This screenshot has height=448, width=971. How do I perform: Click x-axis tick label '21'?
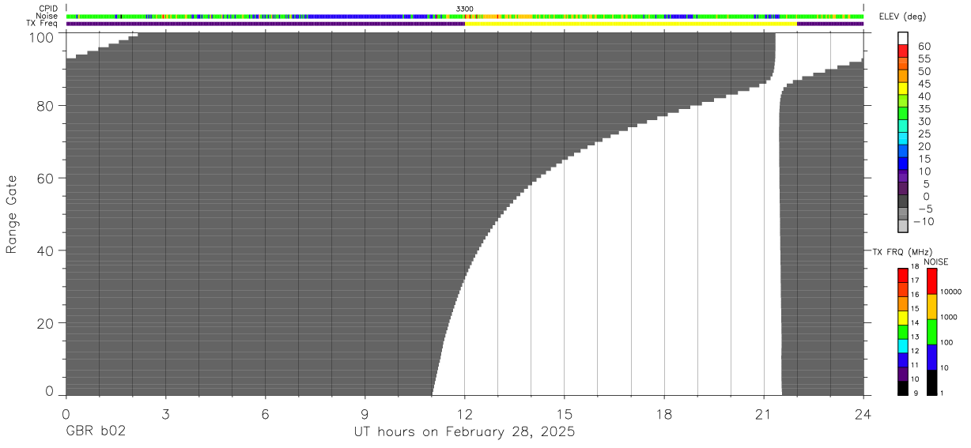(764, 413)
